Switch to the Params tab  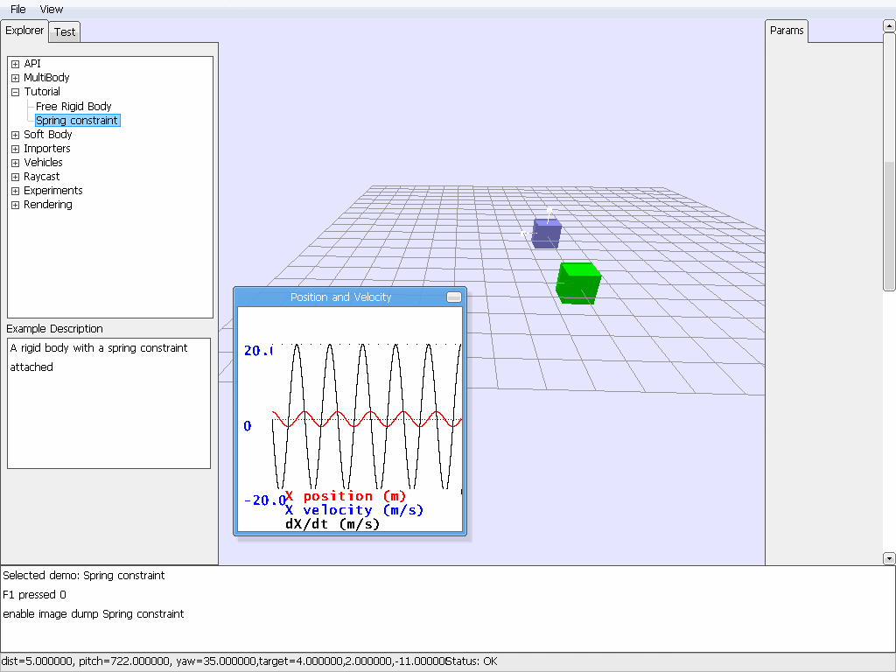[786, 30]
